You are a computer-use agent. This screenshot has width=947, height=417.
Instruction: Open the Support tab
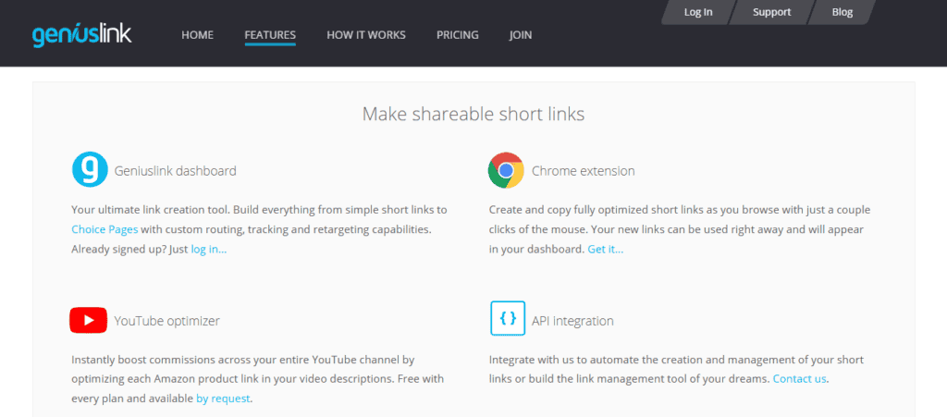(x=771, y=12)
